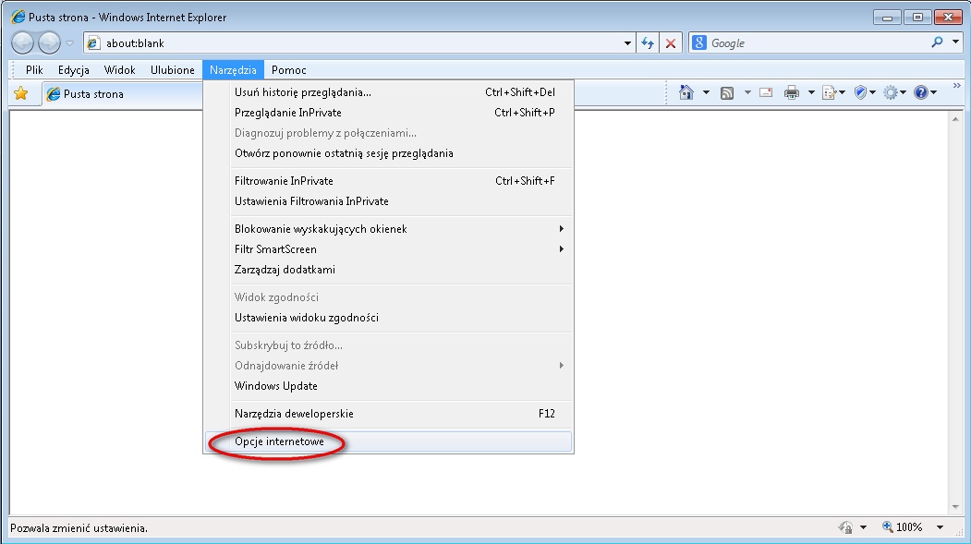Image resolution: width=971 pixels, height=544 pixels.
Task: Open the Print dropdown arrow
Action: (x=810, y=93)
